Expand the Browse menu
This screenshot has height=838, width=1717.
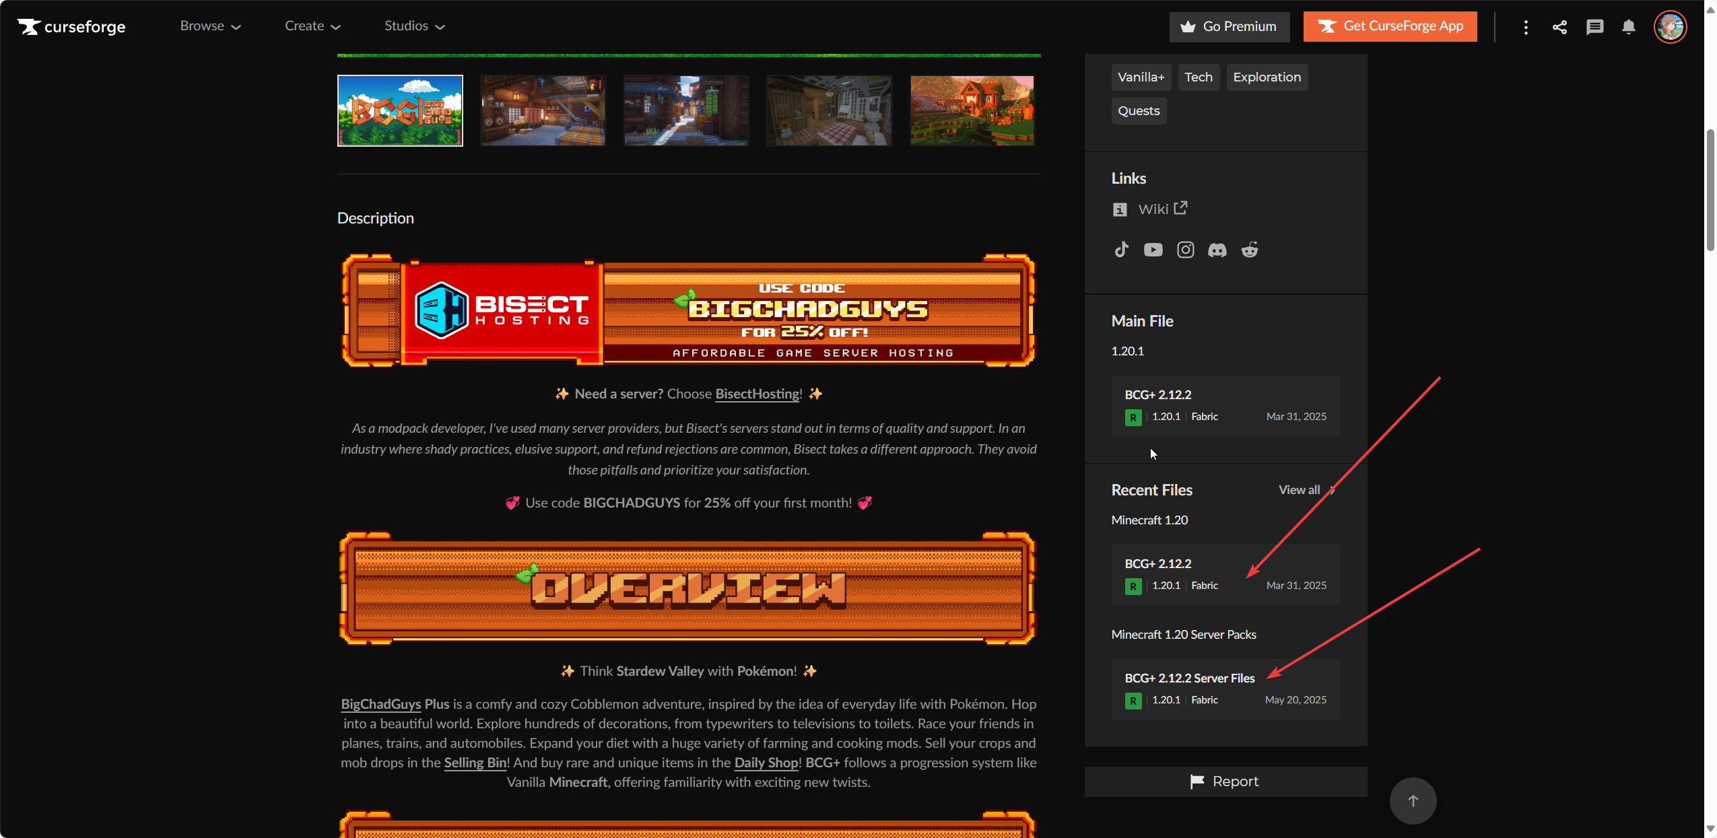(x=210, y=26)
